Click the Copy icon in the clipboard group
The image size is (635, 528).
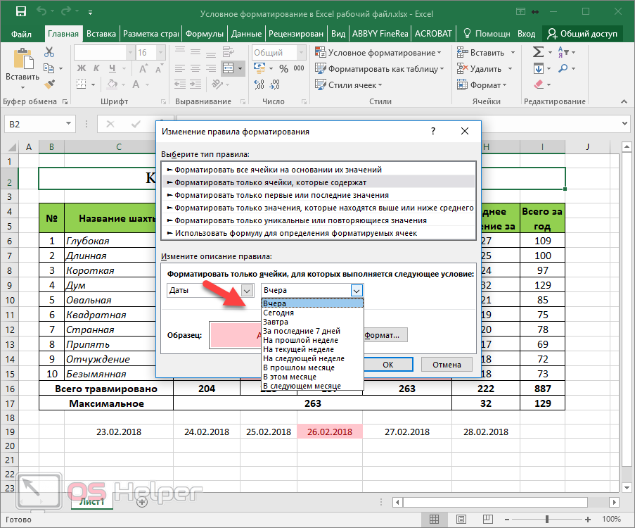tap(49, 68)
